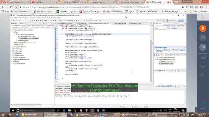
Task: Click the Opera extension icon in Chrome
Action: [x=201, y=7]
